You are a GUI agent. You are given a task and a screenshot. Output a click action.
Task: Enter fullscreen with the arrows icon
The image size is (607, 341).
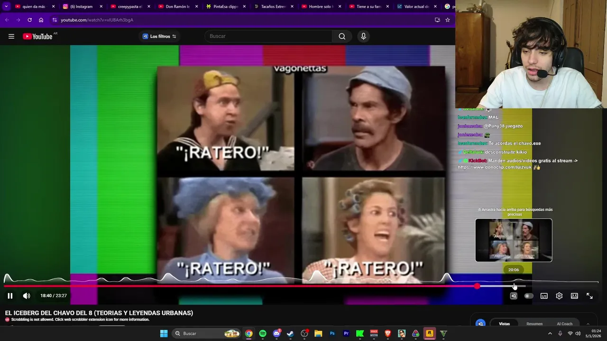589,296
